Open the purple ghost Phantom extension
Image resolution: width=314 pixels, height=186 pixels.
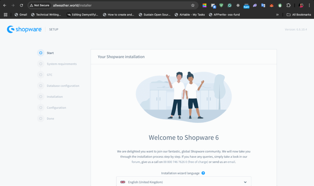[x=255, y=6]
